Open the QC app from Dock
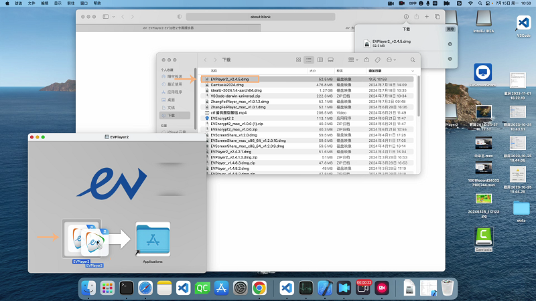Screen dimensions: 536x301 (x=202, y=288)
